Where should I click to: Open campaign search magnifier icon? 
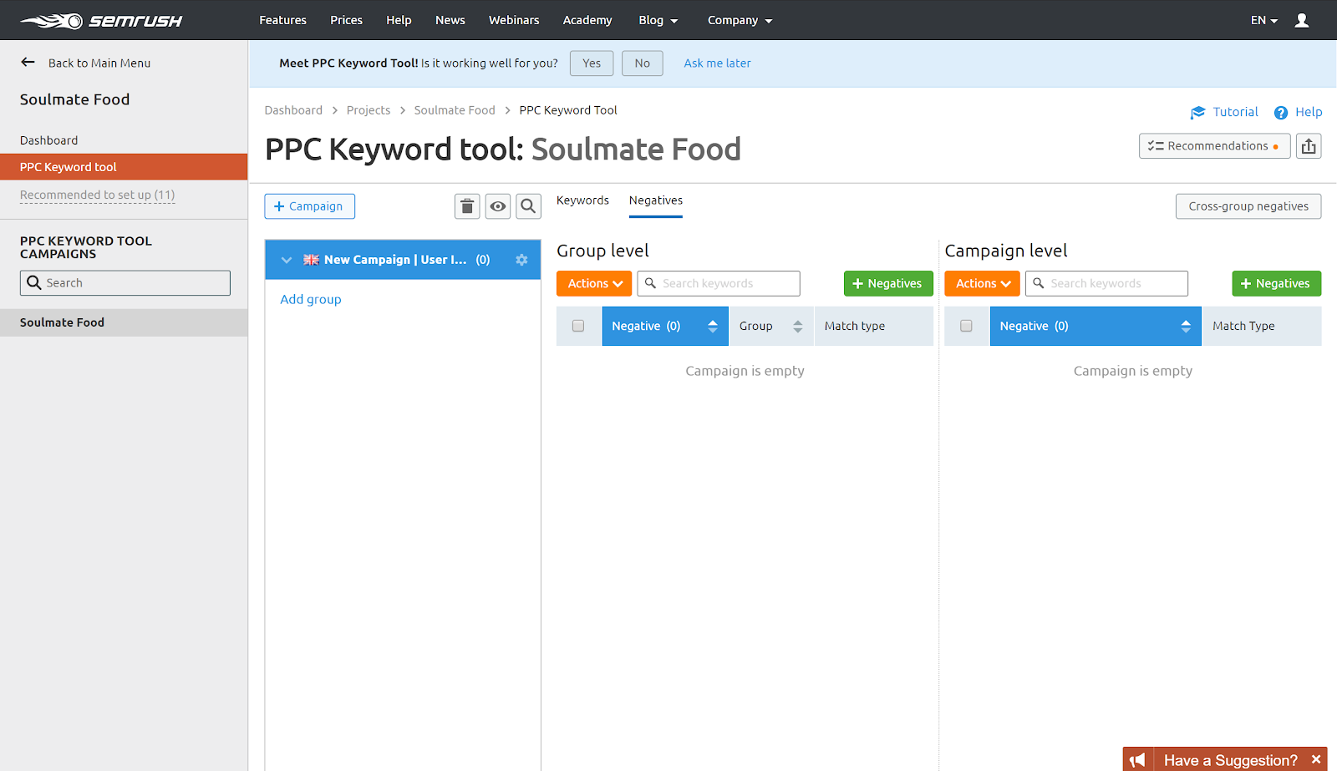(528, 206)
